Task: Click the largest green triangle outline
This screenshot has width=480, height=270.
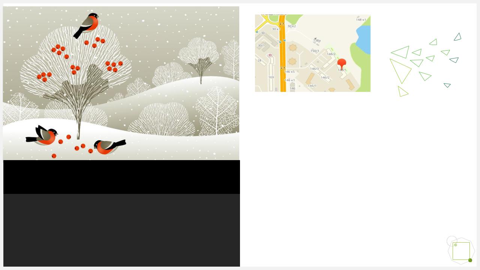Action: pyautogui.click(x=400, y=70)
